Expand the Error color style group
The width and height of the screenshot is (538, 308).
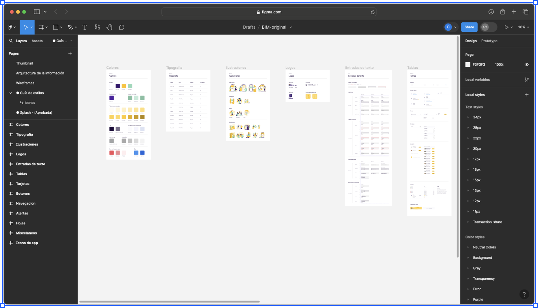point(468,289)
